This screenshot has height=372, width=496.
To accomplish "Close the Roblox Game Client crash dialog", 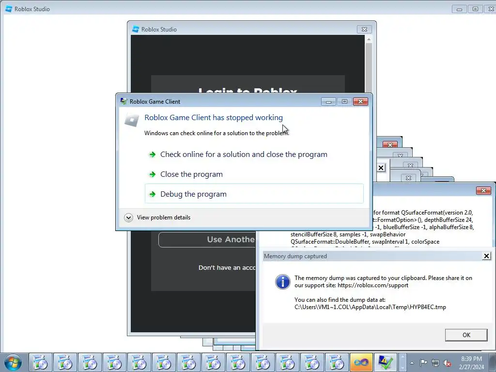I will (x=360, y=102).
